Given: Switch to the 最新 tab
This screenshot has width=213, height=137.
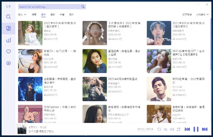Looking at the screenshot, I should [x=53, y=15].
